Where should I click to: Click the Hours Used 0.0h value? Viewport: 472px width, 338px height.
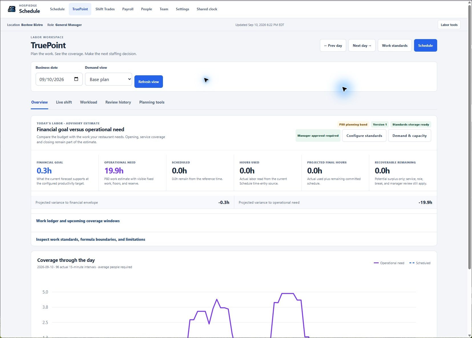[247, 171]
